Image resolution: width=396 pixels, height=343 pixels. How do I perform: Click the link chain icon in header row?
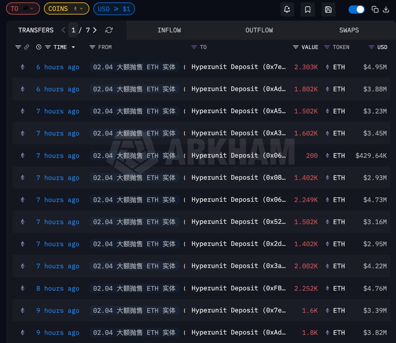tap(27, 47)
